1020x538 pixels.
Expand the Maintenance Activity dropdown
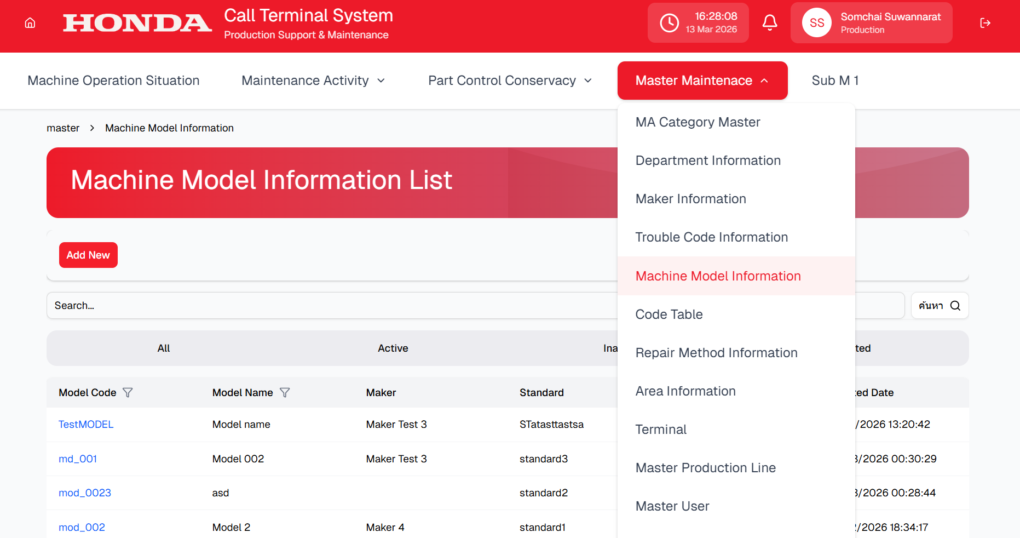pos(313,81)
